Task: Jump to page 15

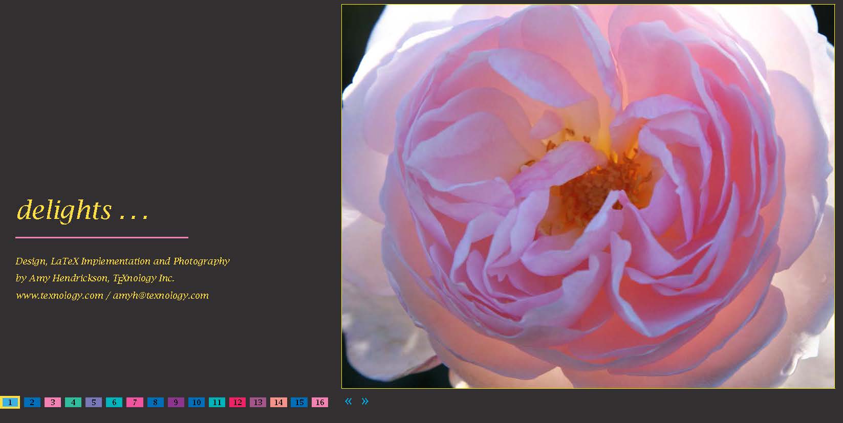Action: [x=299, y=403]
